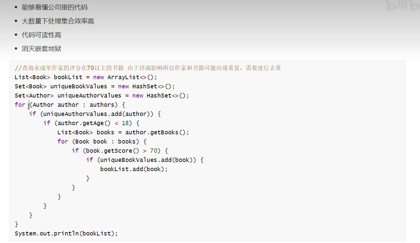Viewport: 420px width, 243px height.
Task: Click the bullet text 消灭嵌套地狱
Action: [41, 49]
